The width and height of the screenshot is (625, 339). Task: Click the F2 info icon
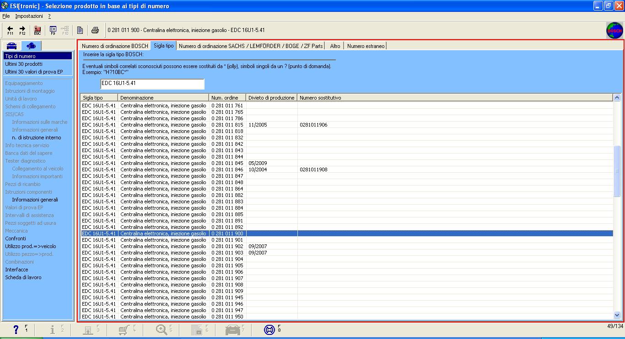pyautogui.click(x=53, y=329)
